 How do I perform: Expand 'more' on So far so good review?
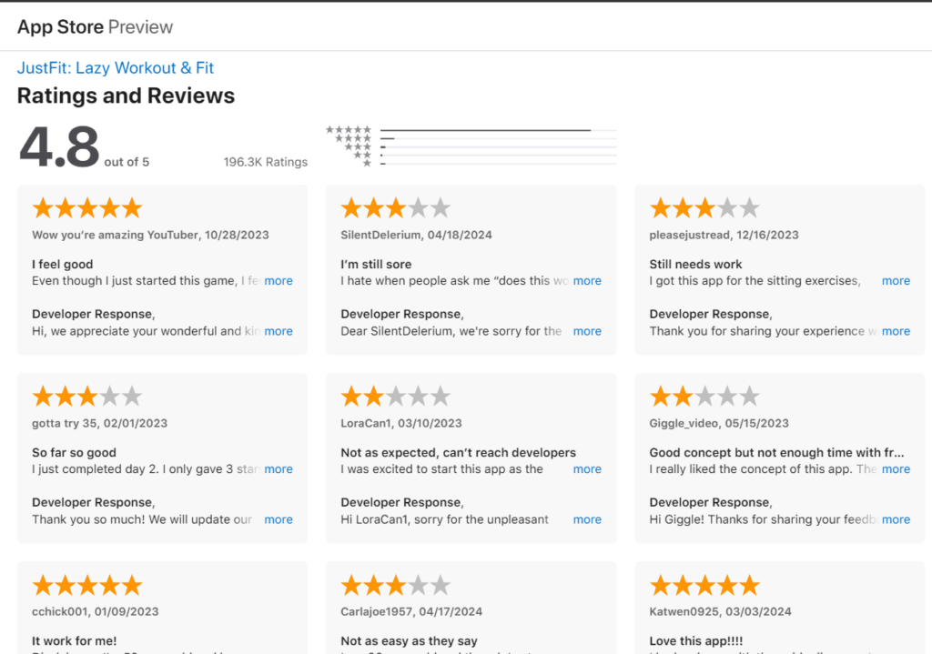click(x=279, y=468)
